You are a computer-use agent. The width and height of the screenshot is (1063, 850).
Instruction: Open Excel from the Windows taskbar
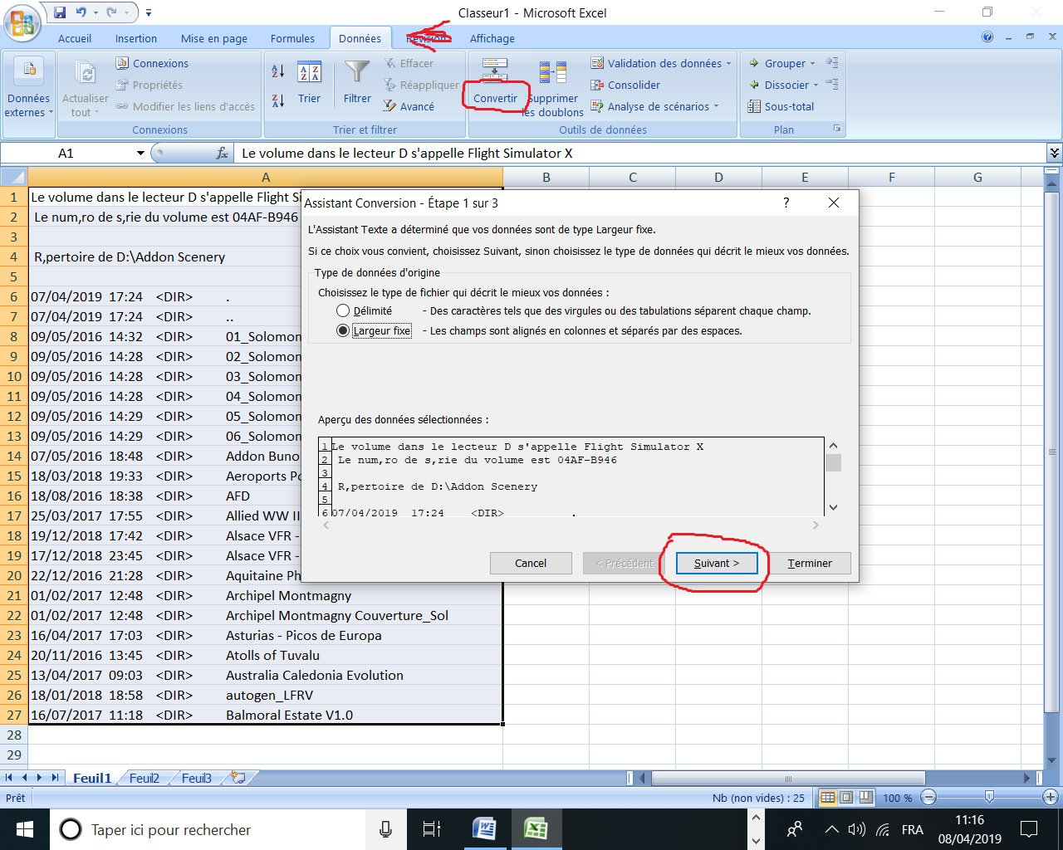536,829
